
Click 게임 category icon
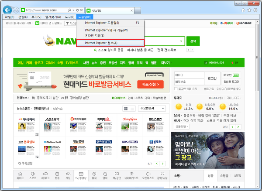(68, 176)
